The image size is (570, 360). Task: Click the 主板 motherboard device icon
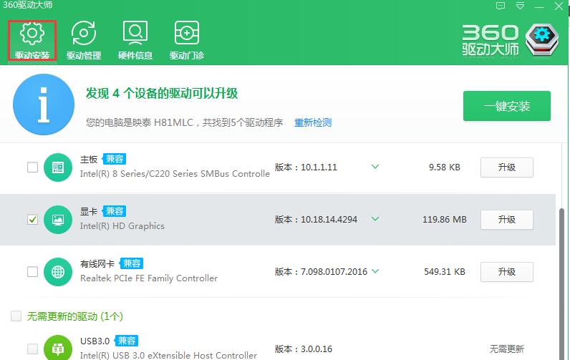(58, 167)
